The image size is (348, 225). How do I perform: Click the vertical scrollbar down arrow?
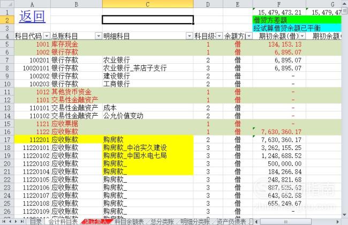click(x=344, y=215)
